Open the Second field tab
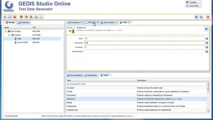Viewport: 213px width, 120px height. coord(109,22)
